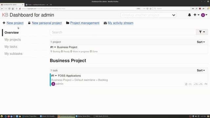
Task: Click the lock icon beside New personal project
Action: point(29,23)
